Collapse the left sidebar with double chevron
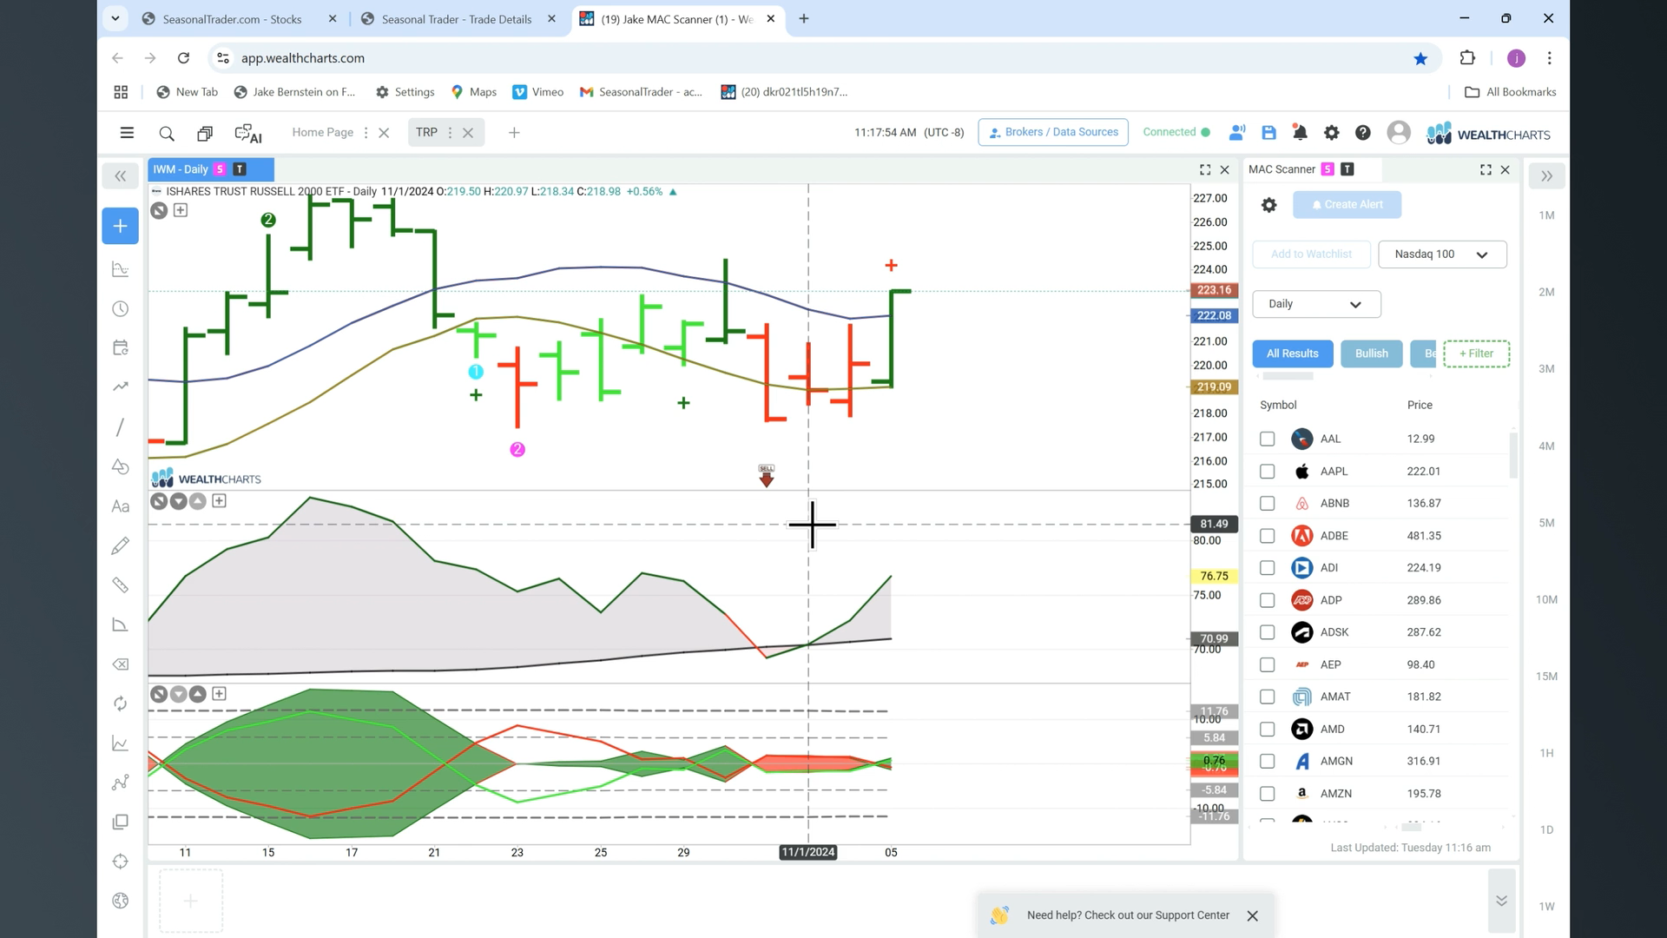 121,176
